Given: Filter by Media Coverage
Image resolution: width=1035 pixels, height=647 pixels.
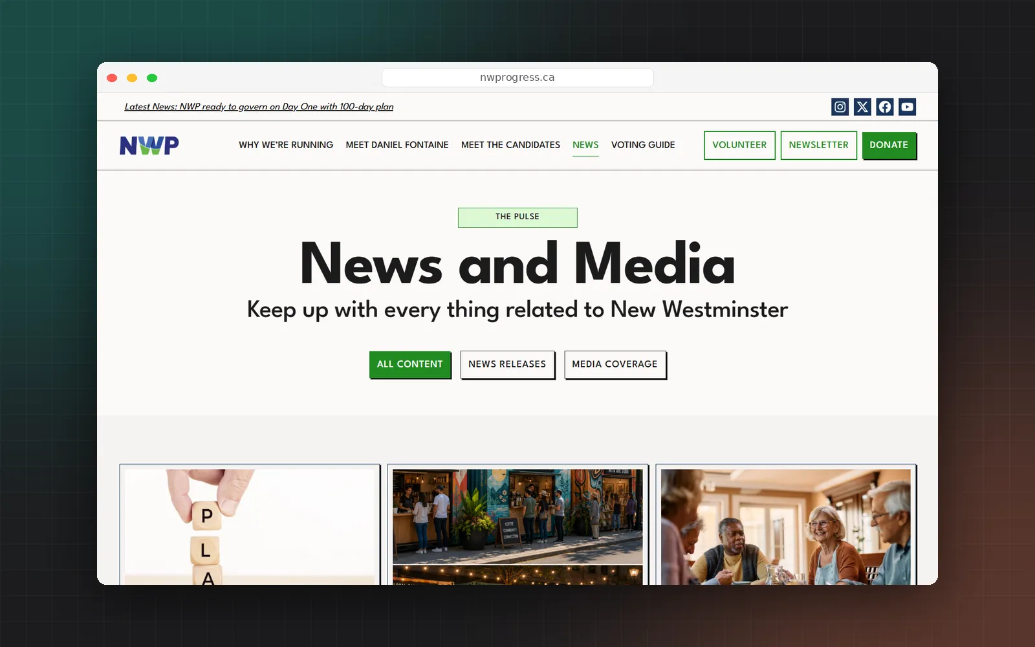Looking at the screenshot, I should (x=615, y=364).
